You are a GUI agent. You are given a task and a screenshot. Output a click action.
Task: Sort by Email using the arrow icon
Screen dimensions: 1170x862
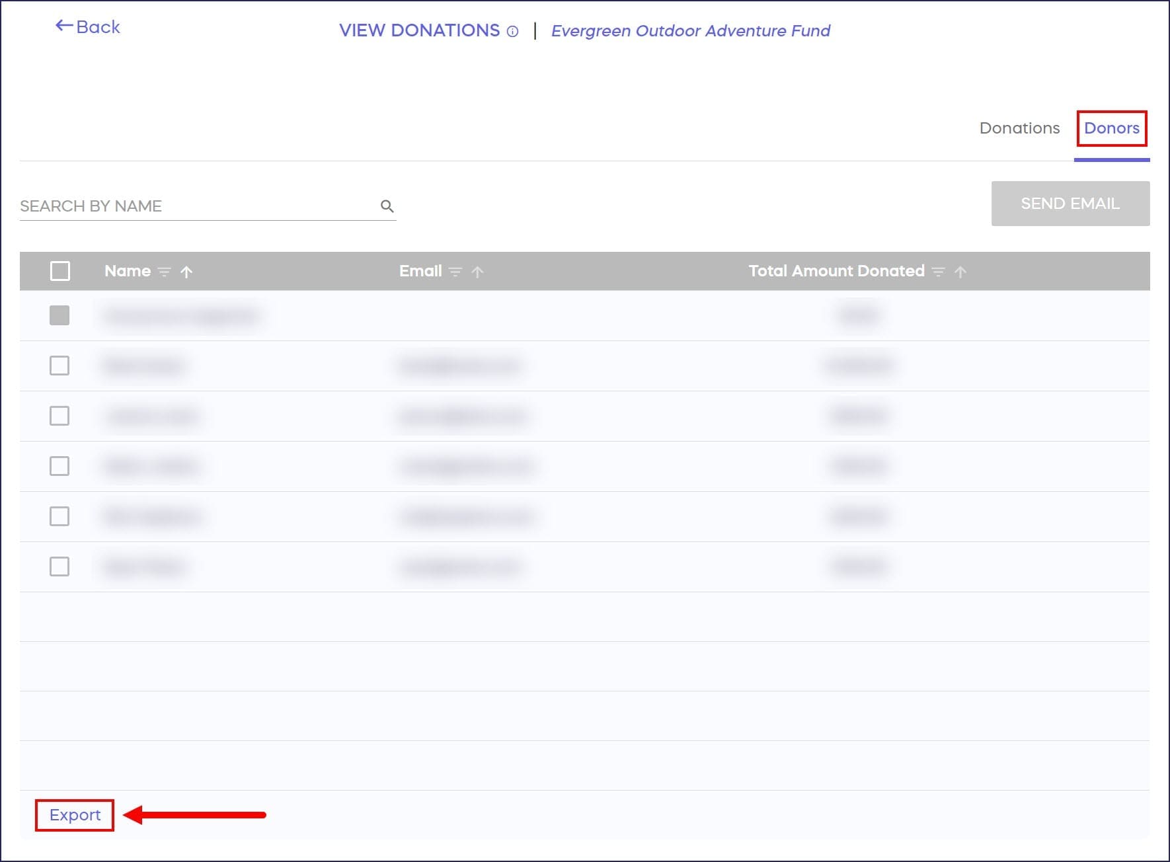click(x=477, y=272)
